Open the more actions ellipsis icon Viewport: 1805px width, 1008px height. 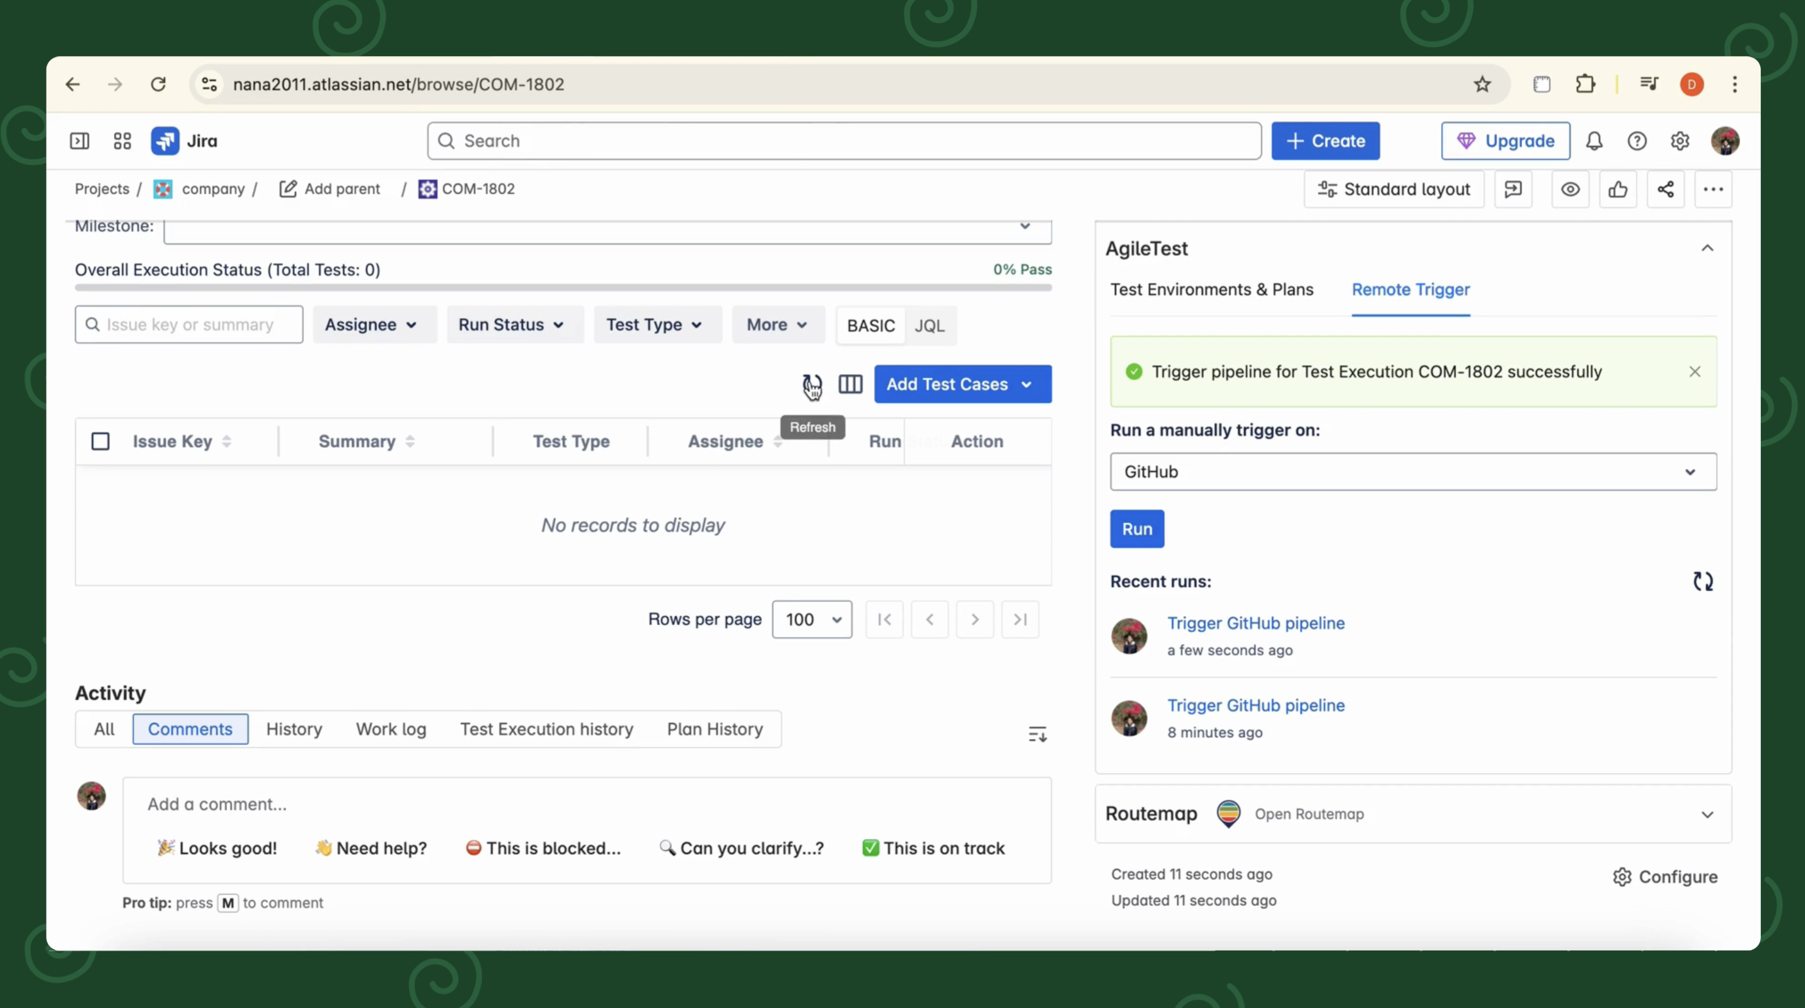pos(1714,189)
